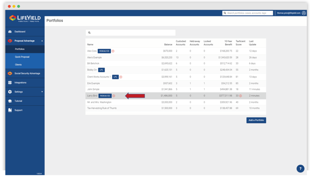The height and width of the screenshot is (180, 313).
Task: Click the warning icon next to Client Works Accounts 1
Action: click(121, 77)
